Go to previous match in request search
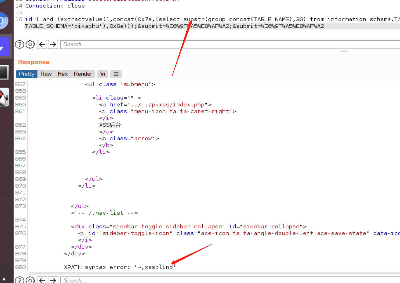This screenshot has width=400, height=283. click(42, 44)
